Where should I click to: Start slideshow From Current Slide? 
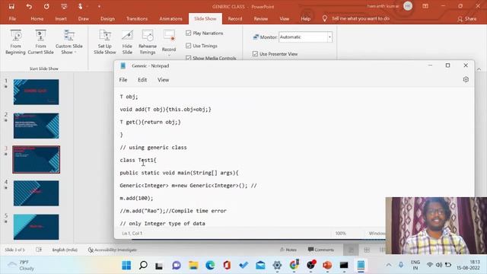click(40, 42)
